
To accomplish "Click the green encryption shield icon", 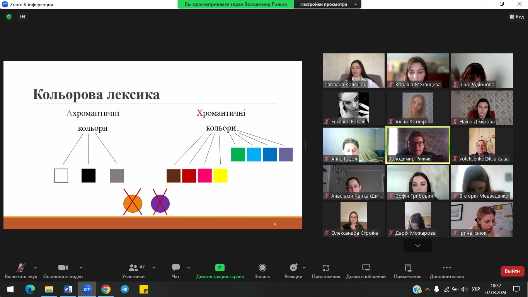I will [9, 17].
